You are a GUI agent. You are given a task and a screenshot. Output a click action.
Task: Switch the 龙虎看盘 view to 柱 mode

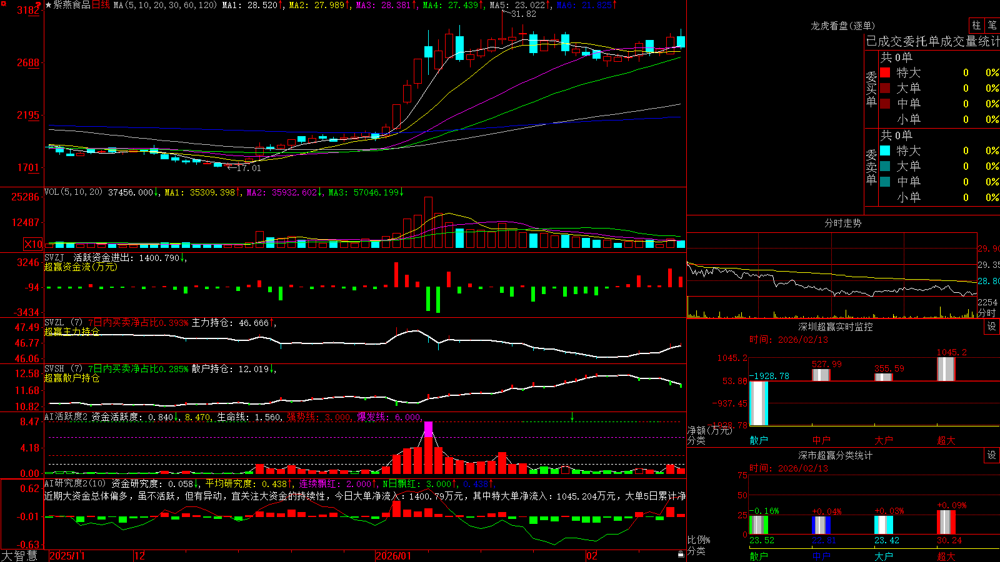(x=976, y=25)
